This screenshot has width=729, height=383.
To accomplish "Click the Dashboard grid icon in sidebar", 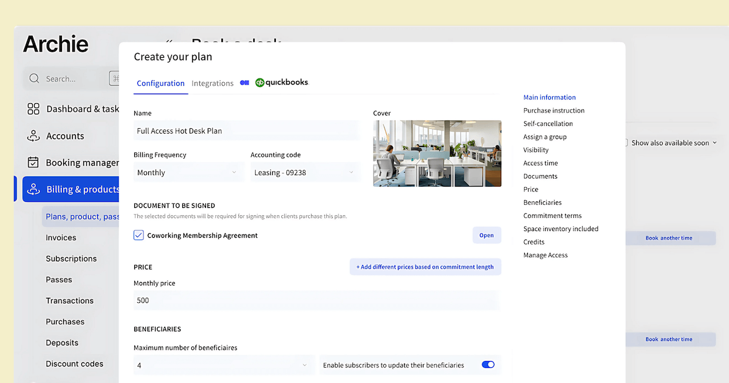I will pos(33,109).
